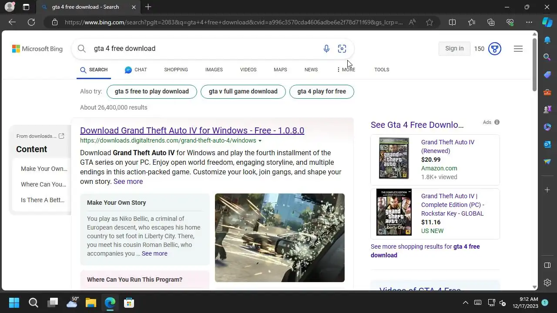The height and width of the screenshot is (313, 557).
Task: Open Windows taskbar search
Action: 33,303
